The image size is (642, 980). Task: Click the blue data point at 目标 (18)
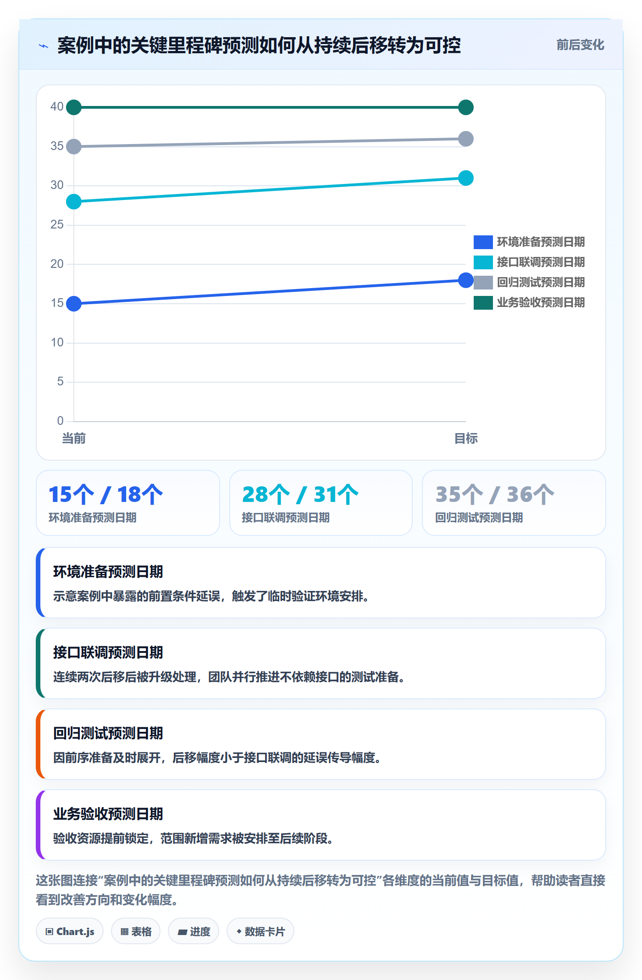(466, 280)
